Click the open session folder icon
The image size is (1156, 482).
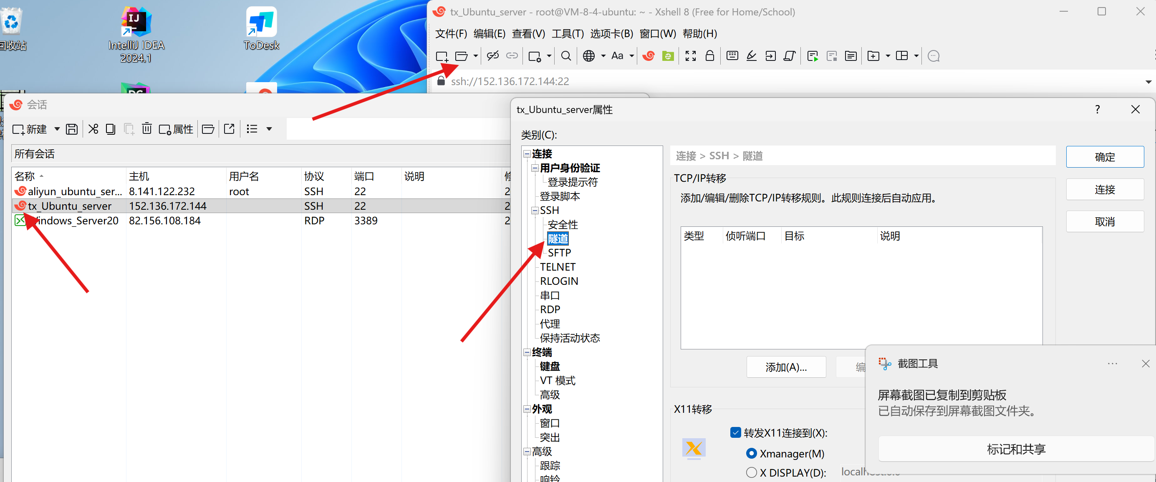pos(461,56)
